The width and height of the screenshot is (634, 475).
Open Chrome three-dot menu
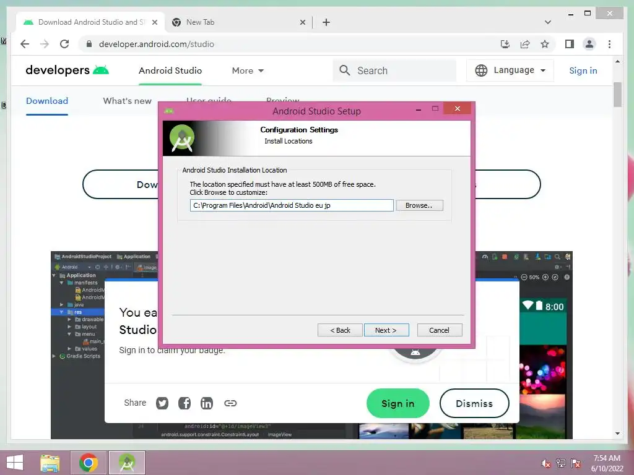(x=609, y=44)
